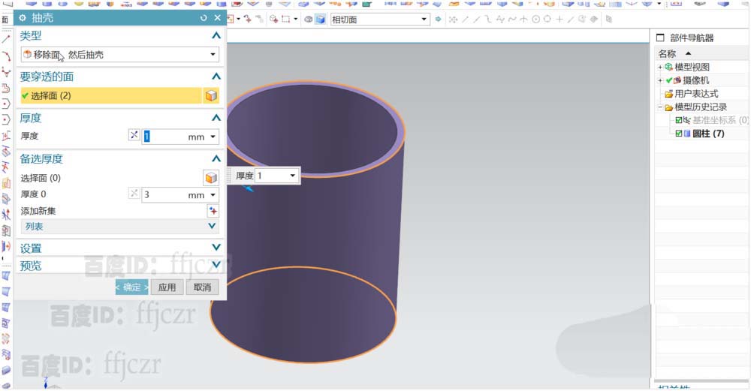The height and width of the screenshot is (391, 751).
Task: Collapse the 要穿透的面 section
Action: (x=216, y=77)
